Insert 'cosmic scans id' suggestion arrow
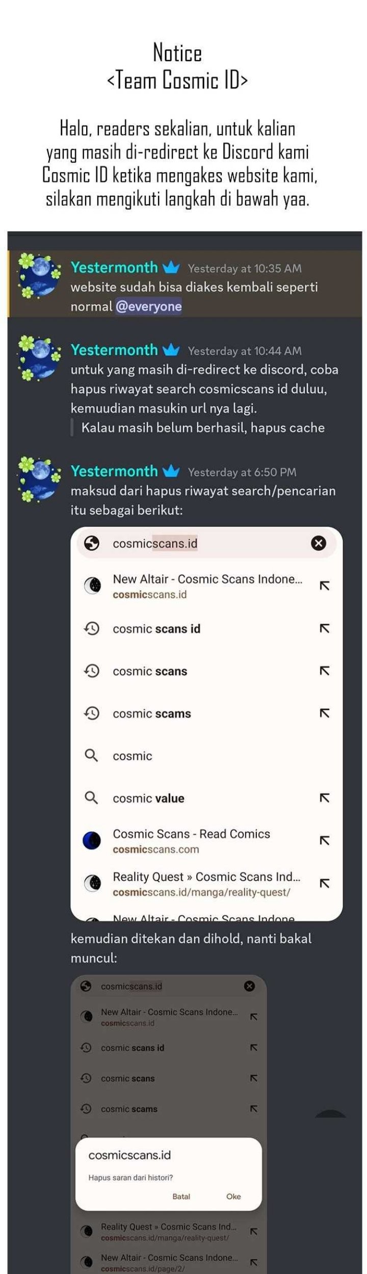The height and width of the screenshot is (1274, 367). pos(324,628)
